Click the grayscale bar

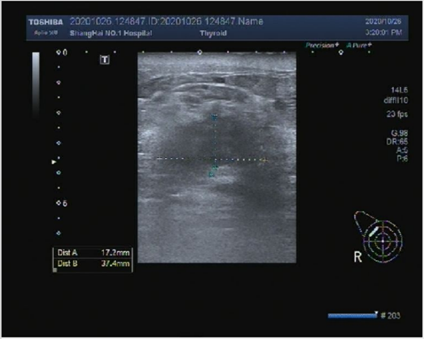[35, 85]
